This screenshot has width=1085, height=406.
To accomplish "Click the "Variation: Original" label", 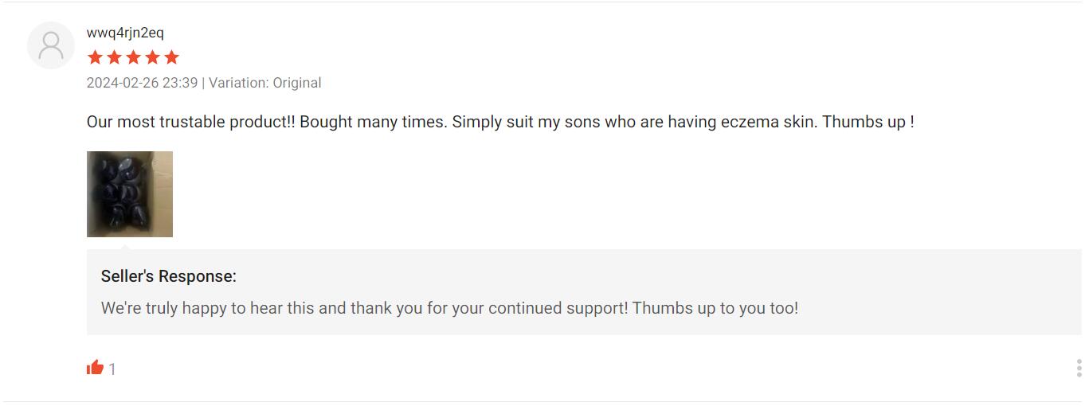I will point(265,83).
